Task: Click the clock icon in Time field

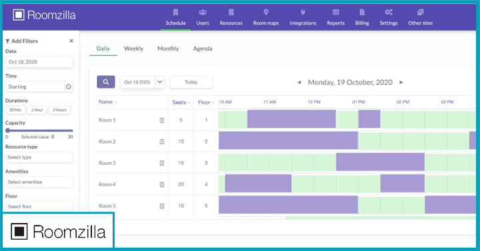Action: pos(69,87)
